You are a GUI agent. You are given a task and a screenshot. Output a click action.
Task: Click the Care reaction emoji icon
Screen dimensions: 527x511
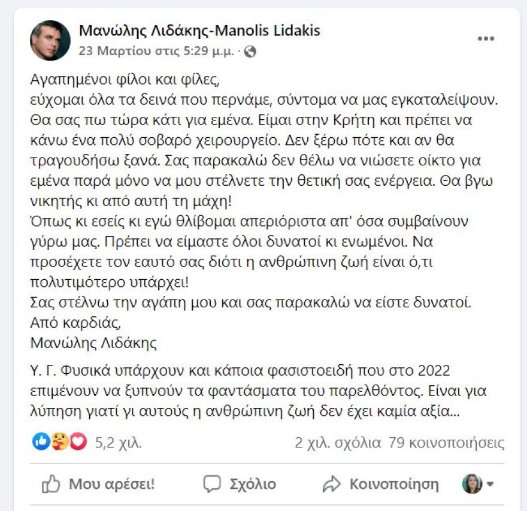pos(59,441)
